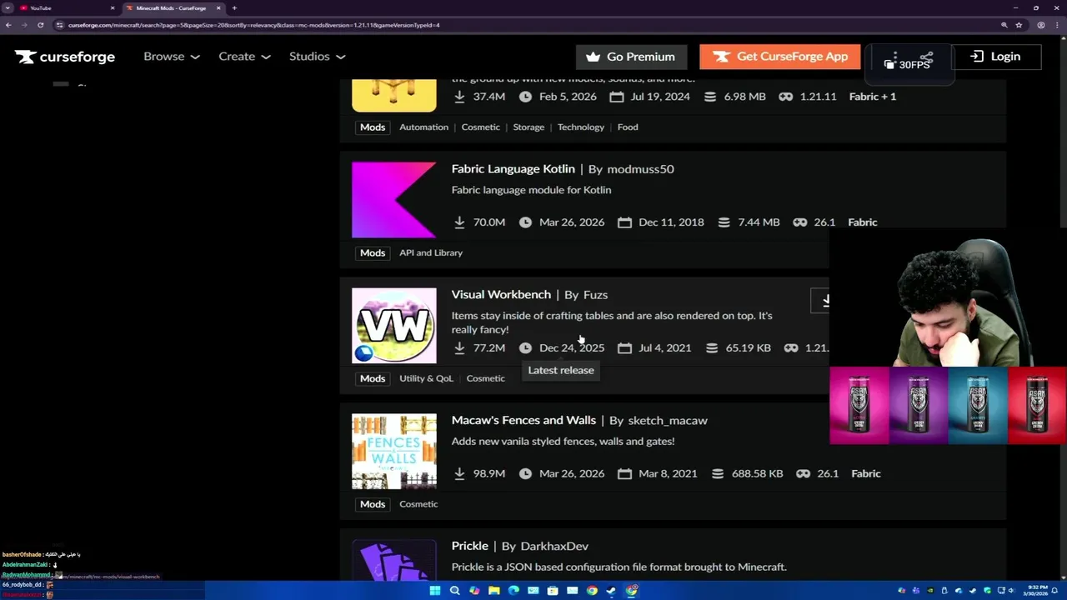This screenshot has width=1067, height=600.
Task: Click Get CurseForge App button
Action: tap(780, 57)
